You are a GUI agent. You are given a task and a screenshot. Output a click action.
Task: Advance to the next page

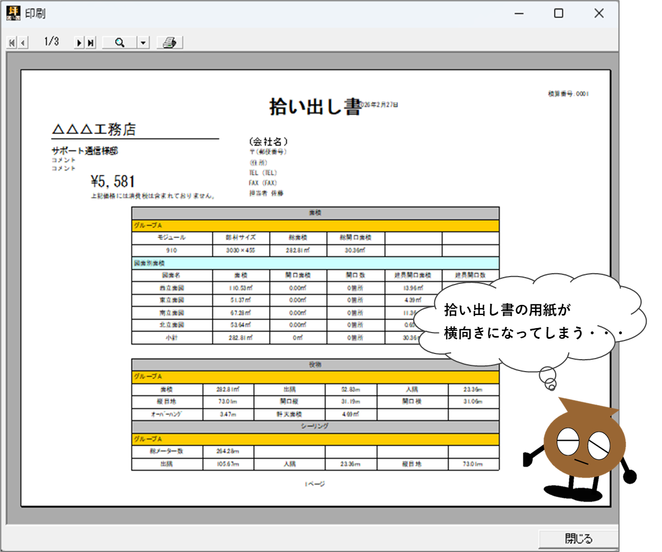pyautogui.click(x=79, y=43)
